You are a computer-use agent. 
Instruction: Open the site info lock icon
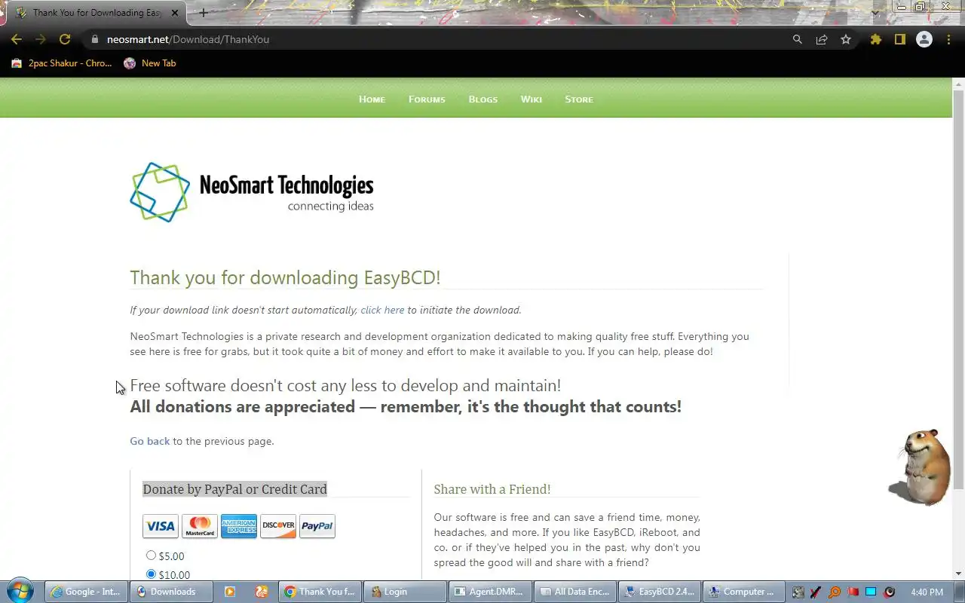click(94, 39)
